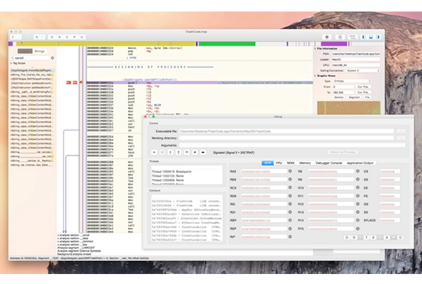Click the circle icon beside RAX register

[290, 171]
